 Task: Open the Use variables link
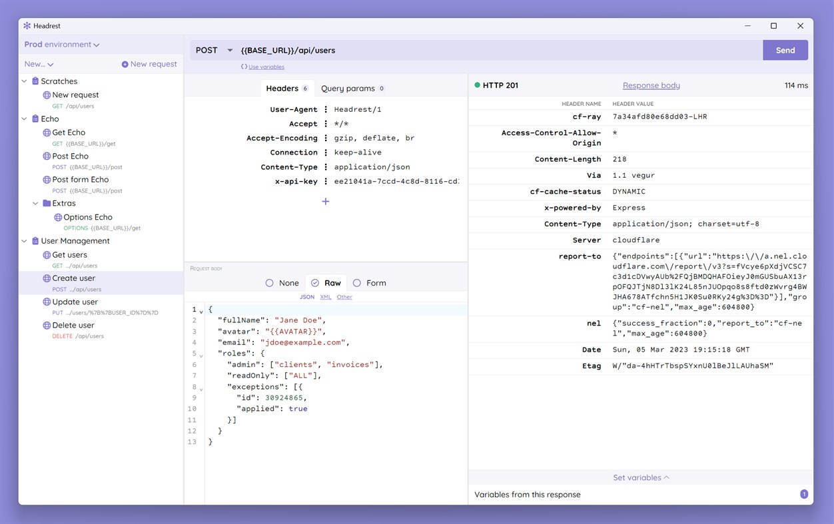pyautogui.click(x=266, y=67)
